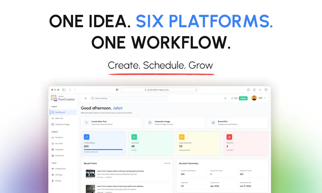
Task: Click the Create New Post quick action card
Action: point(111,123)
